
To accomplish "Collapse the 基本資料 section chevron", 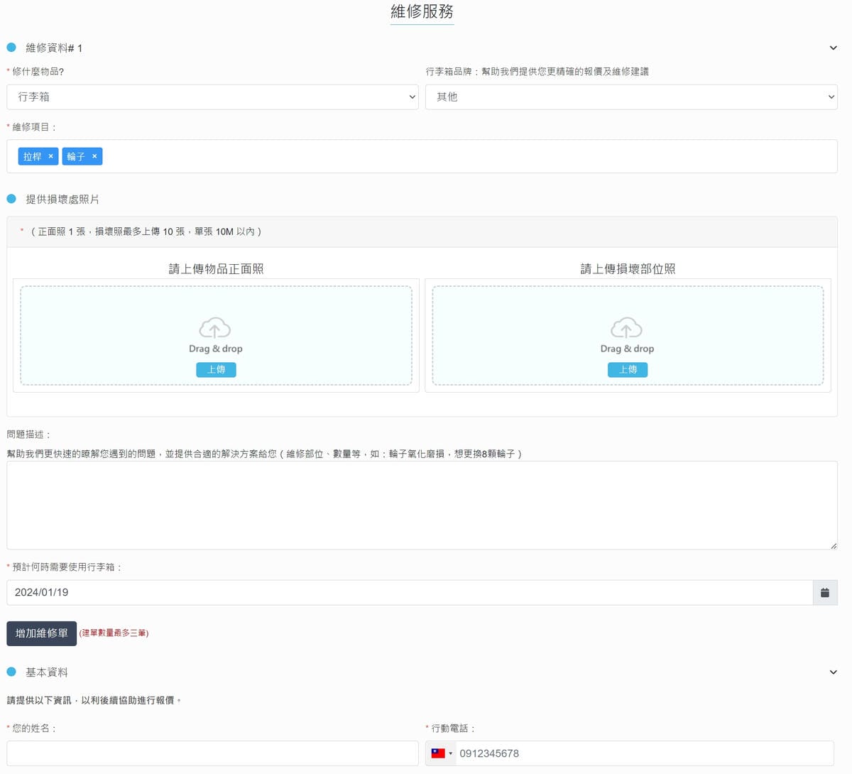I will [x=833, y=672].
